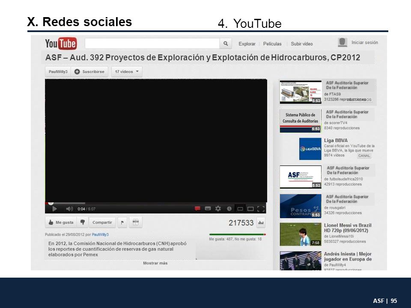Open the transcript icon button
This screenshot has height=308, width=411.
tap(136, 222)
